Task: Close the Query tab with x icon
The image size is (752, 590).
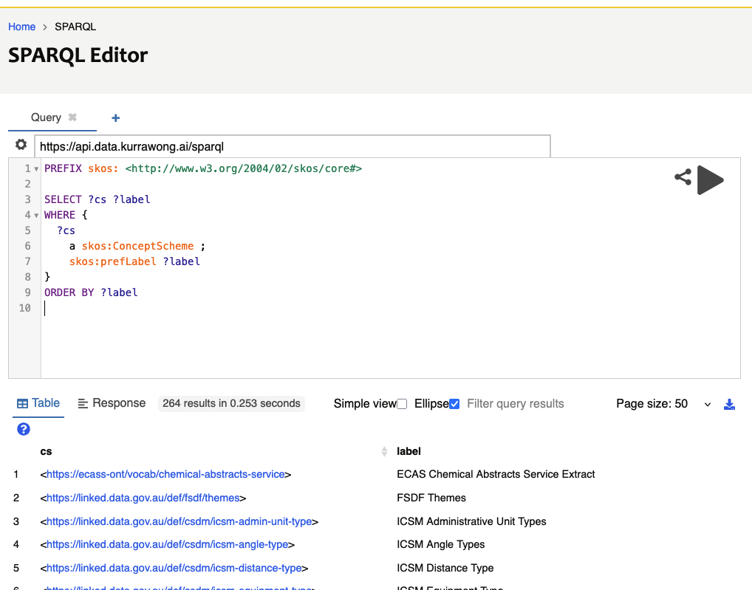Action: coord(72,117)
